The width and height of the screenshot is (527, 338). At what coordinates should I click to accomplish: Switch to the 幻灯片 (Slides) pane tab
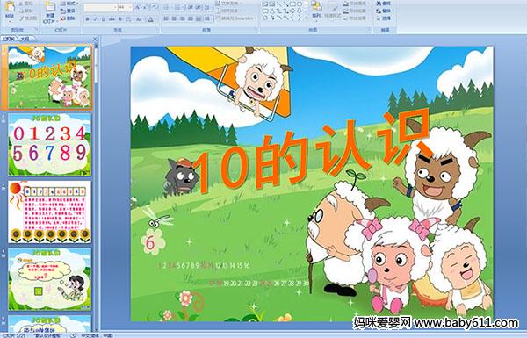coord(9,39)
